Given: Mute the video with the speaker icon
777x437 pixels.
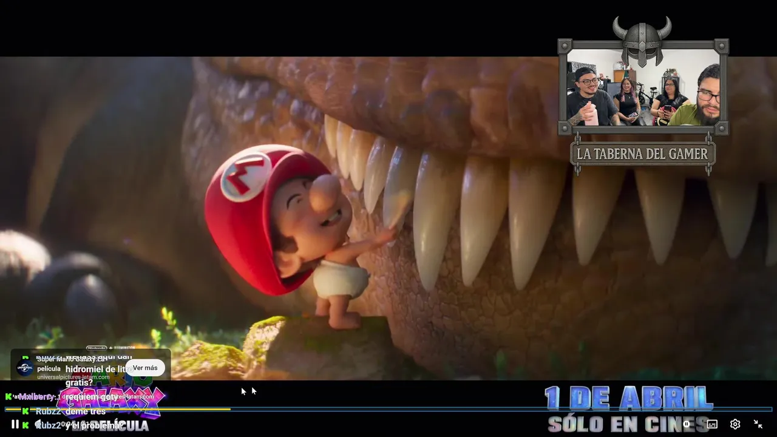Looking at the screenshot, I should (x=39, y=424).
